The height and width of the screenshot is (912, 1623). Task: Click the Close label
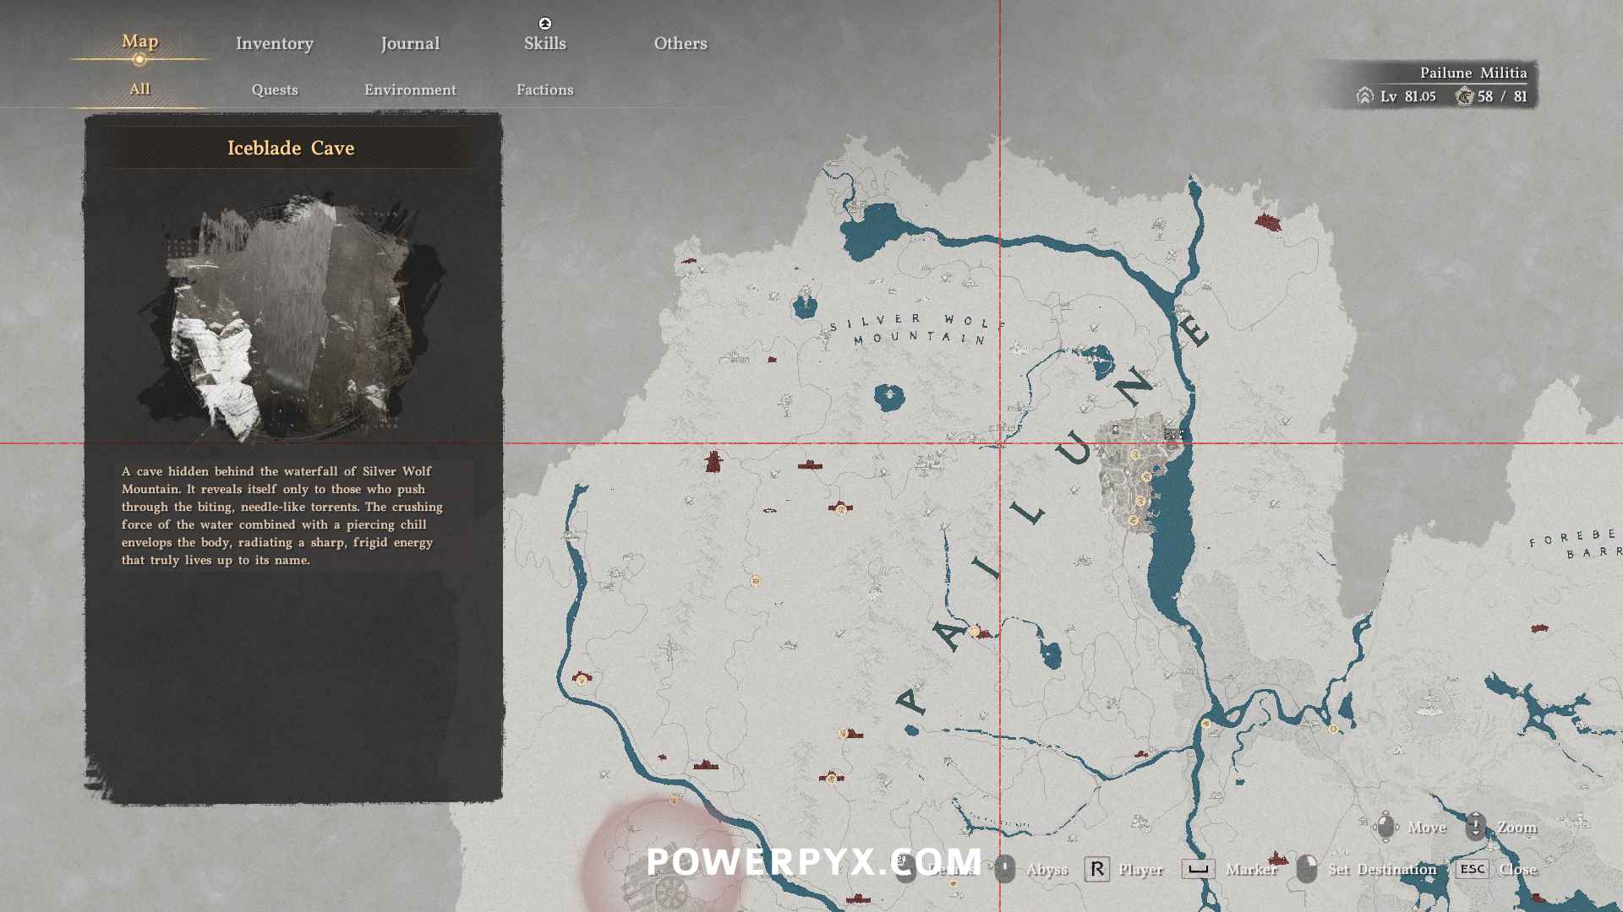click(1517, 869)
